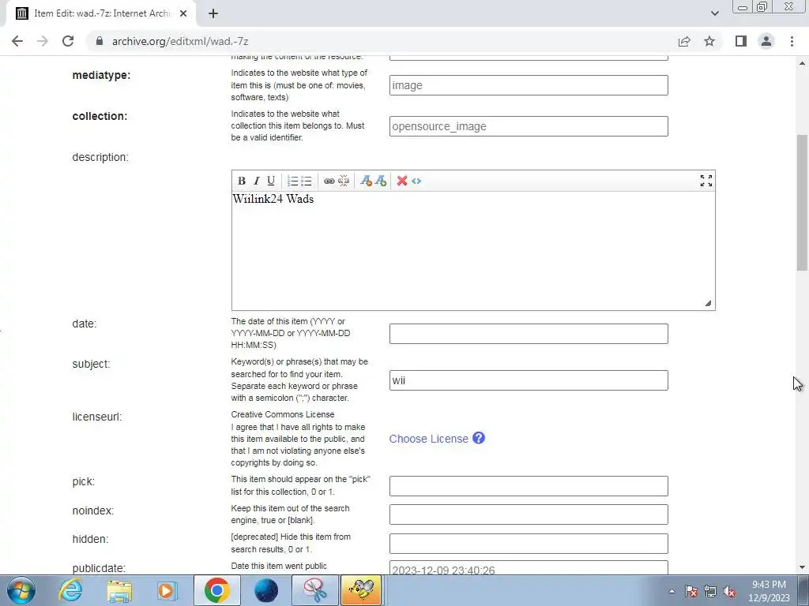Edit the subject field containing wii
Image resolution: width=809 pixels, height=606 pixels.
point(529,380)
